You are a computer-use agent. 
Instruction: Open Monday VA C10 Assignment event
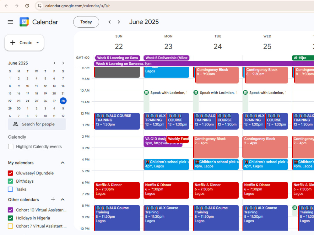(155, 141)
